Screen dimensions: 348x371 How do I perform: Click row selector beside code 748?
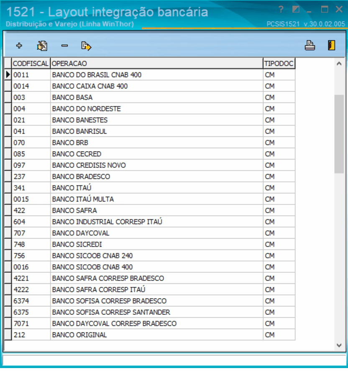tap(8, 245)
